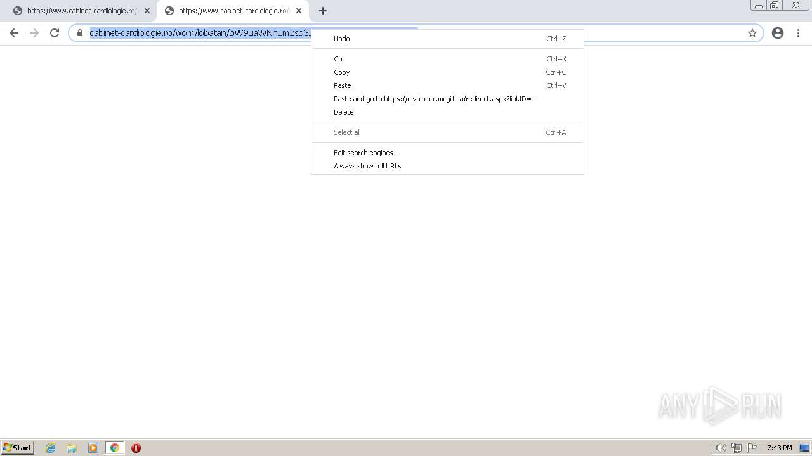Open the network tray icon
Image resolution: width=812 pixels, height=456 pixels.
pyautogui.click(x=737, y=448)
